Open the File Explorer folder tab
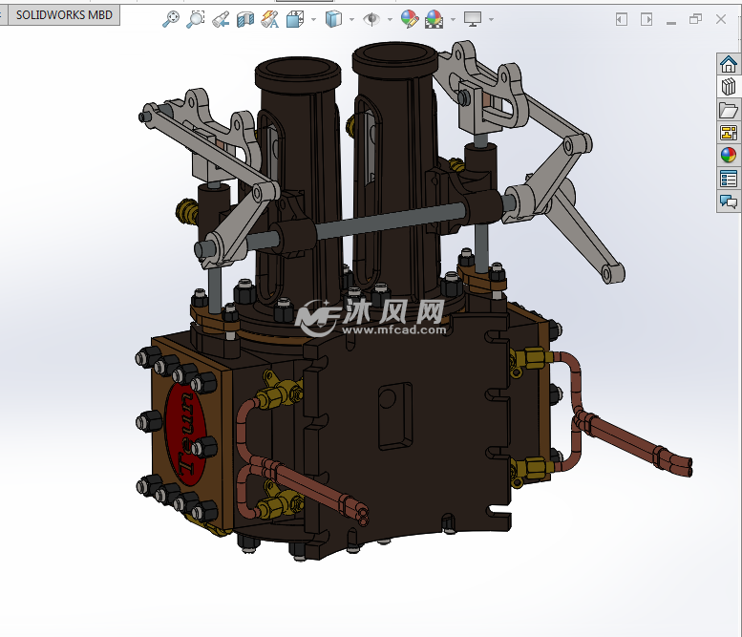 pos(729,110)
